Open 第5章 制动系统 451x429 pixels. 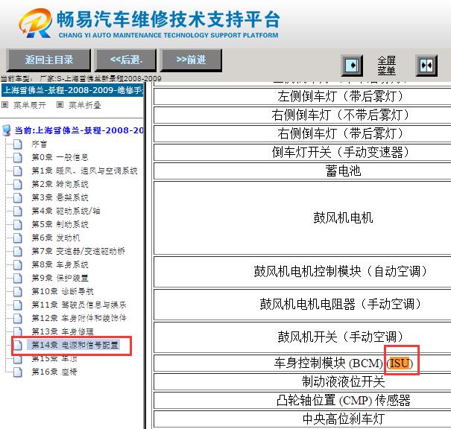60,224
